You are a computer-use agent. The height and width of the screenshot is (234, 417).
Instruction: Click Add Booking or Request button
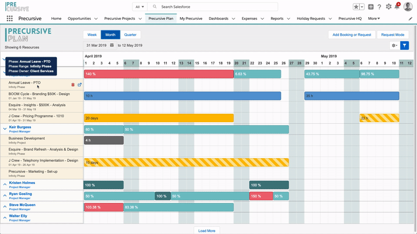click(x=351, y=35)
